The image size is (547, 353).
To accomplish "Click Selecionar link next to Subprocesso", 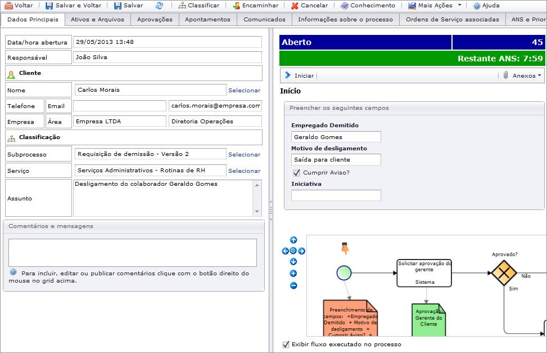I will click(x=244, y=154).
